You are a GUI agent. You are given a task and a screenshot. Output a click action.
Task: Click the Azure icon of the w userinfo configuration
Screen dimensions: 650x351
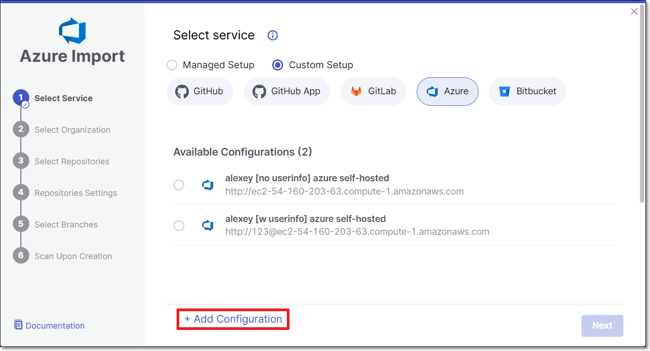point(208,225)
